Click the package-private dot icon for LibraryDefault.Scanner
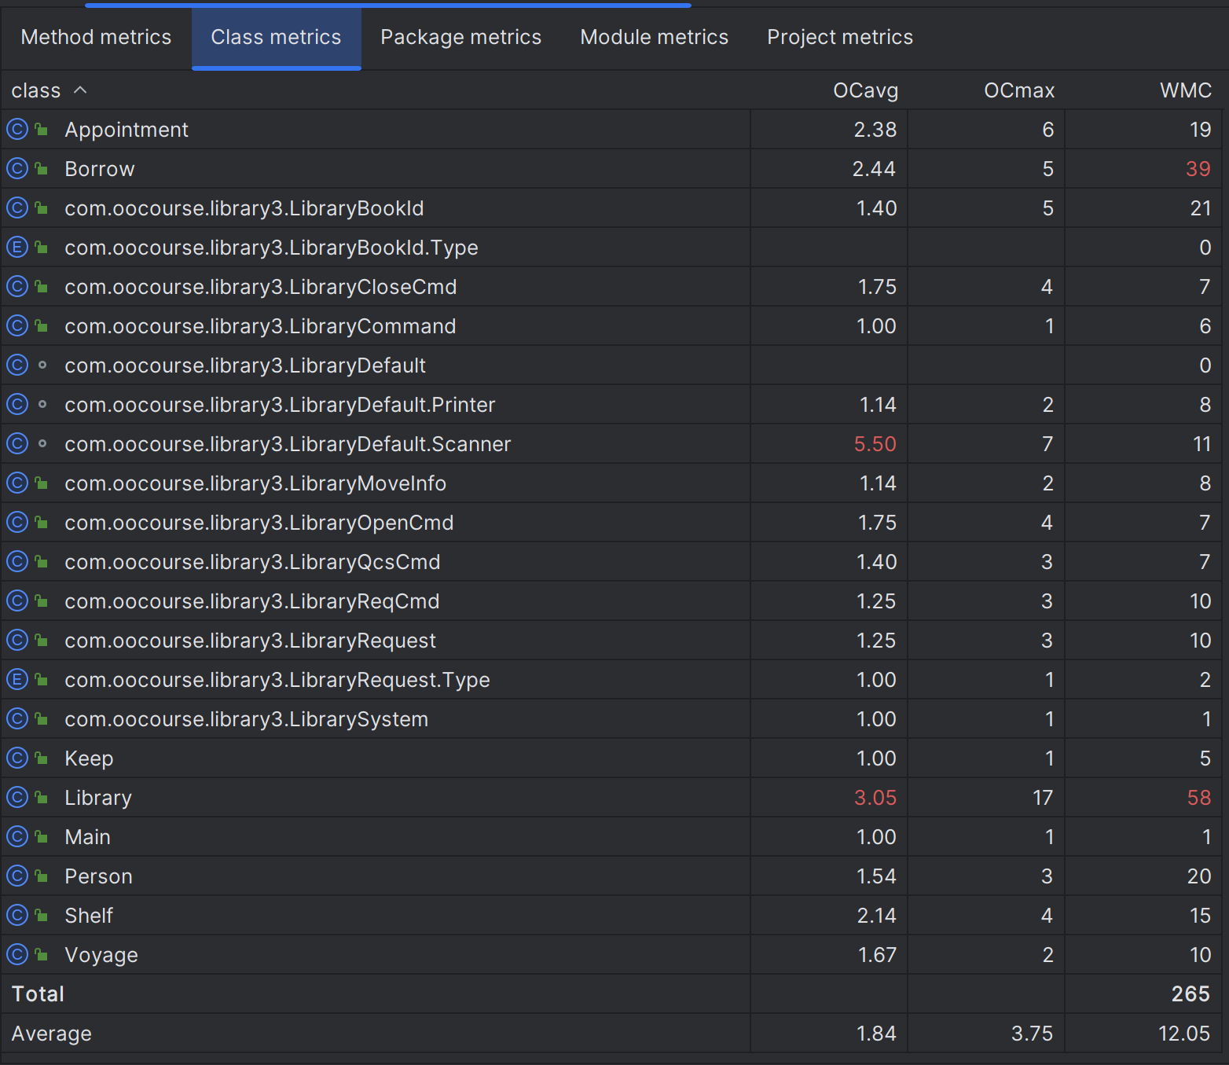The height and width of the screenshot is (1065, 1229). pyautogui.click(x=42, y=443)
